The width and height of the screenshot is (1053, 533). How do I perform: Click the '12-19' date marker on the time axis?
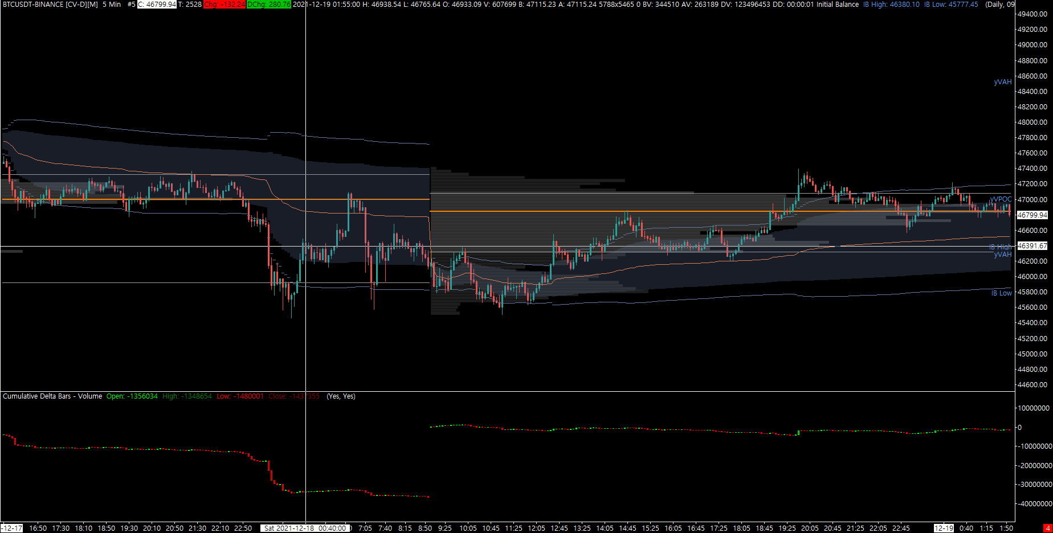(944, 528)
